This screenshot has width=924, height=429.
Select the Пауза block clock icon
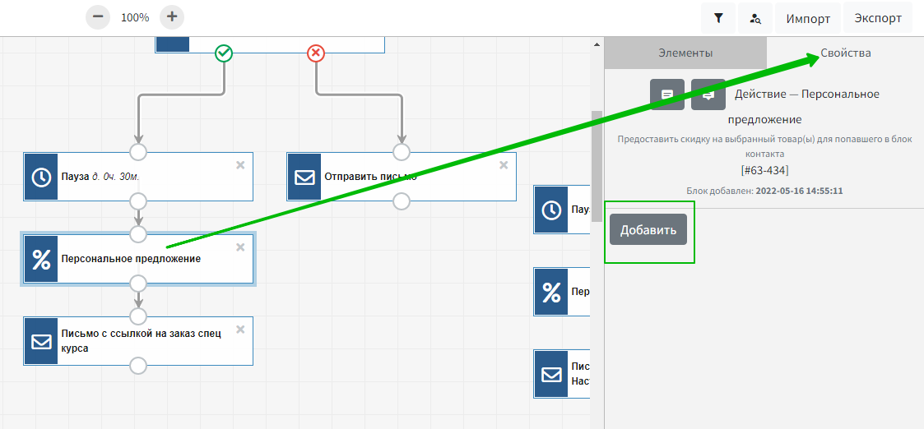[x=40, y=177]
